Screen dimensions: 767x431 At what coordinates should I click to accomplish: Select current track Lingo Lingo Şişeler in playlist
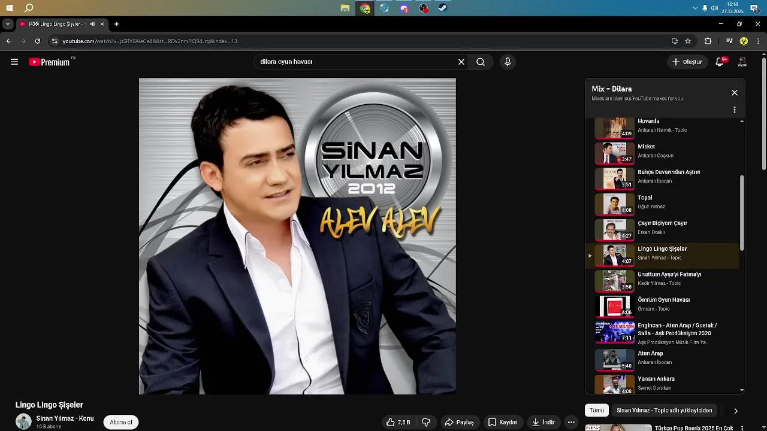[x=662, y=255]
